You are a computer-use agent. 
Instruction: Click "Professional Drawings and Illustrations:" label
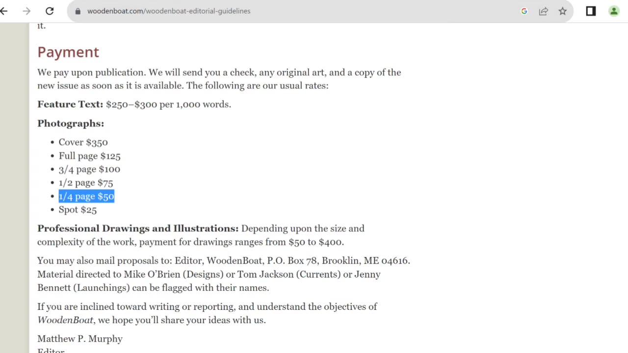pos(138,228)
